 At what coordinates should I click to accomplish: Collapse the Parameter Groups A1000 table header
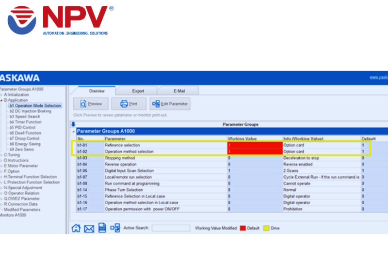[74, 131]
